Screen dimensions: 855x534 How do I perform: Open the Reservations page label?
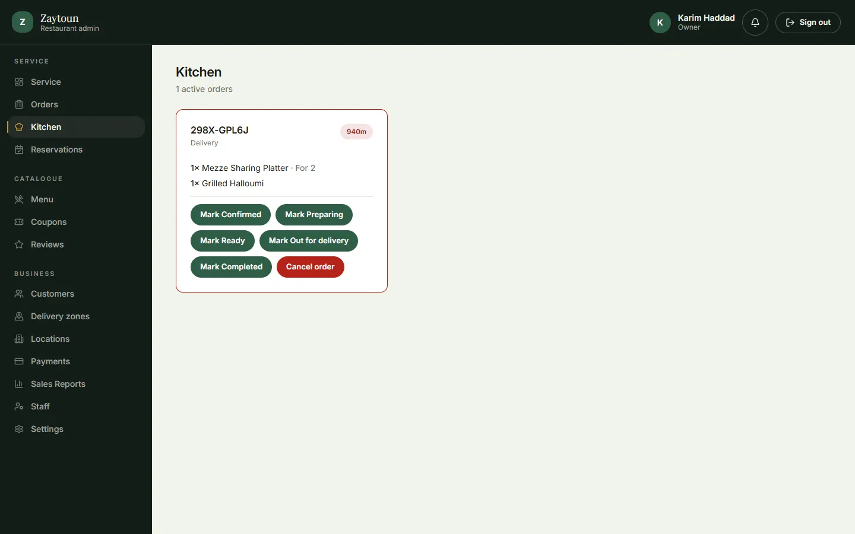pyautogui.click(x=56, y=150)
